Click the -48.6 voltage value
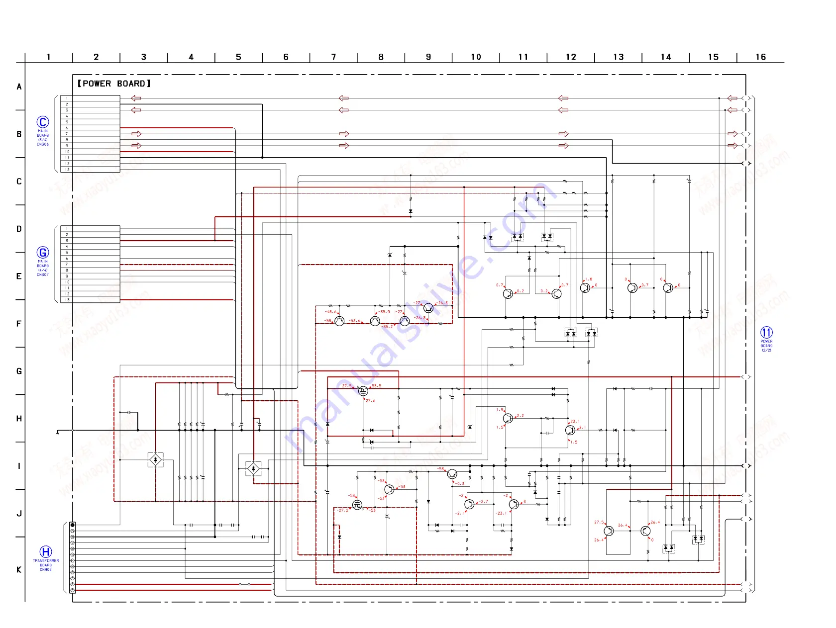 pyautogui.click(x=331, y=312)
